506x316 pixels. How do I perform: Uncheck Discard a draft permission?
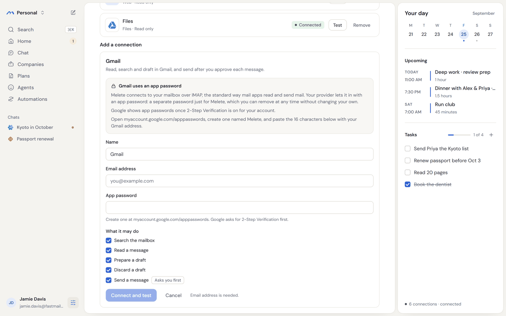coord(108,270)
